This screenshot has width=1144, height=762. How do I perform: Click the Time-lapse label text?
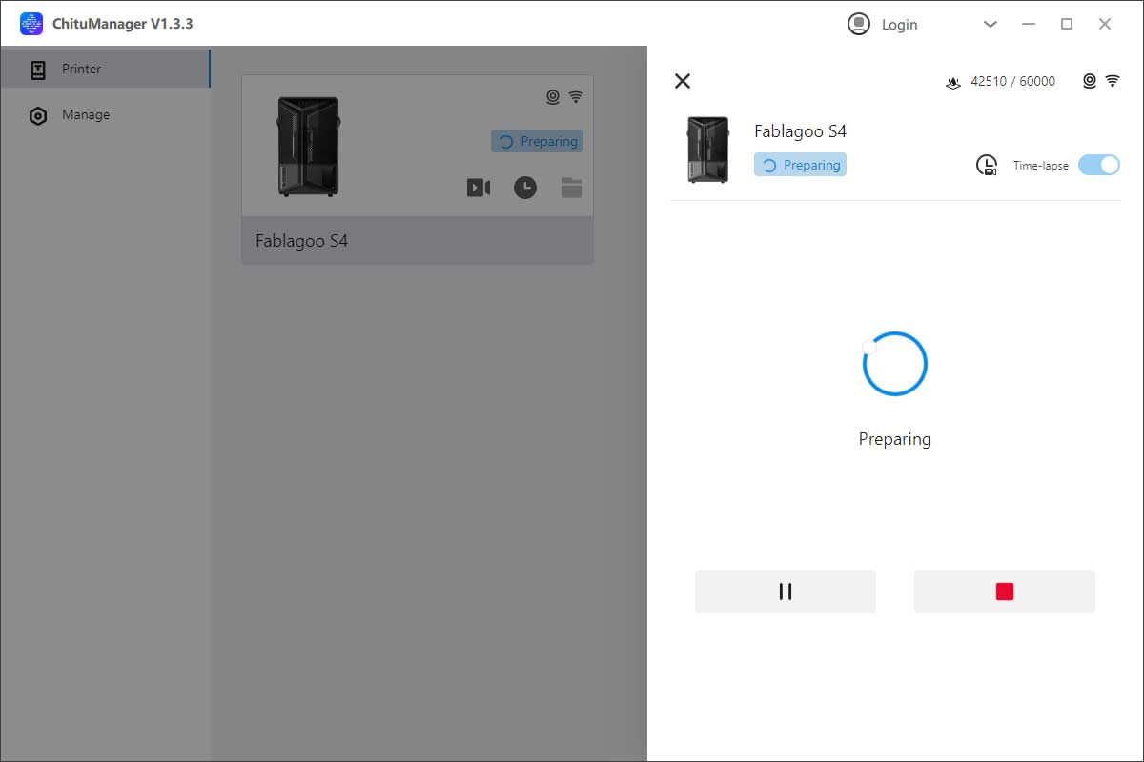(1041, 166)
